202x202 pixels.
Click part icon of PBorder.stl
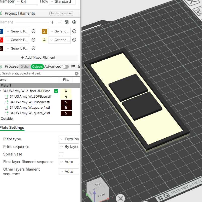coord(7,102)
